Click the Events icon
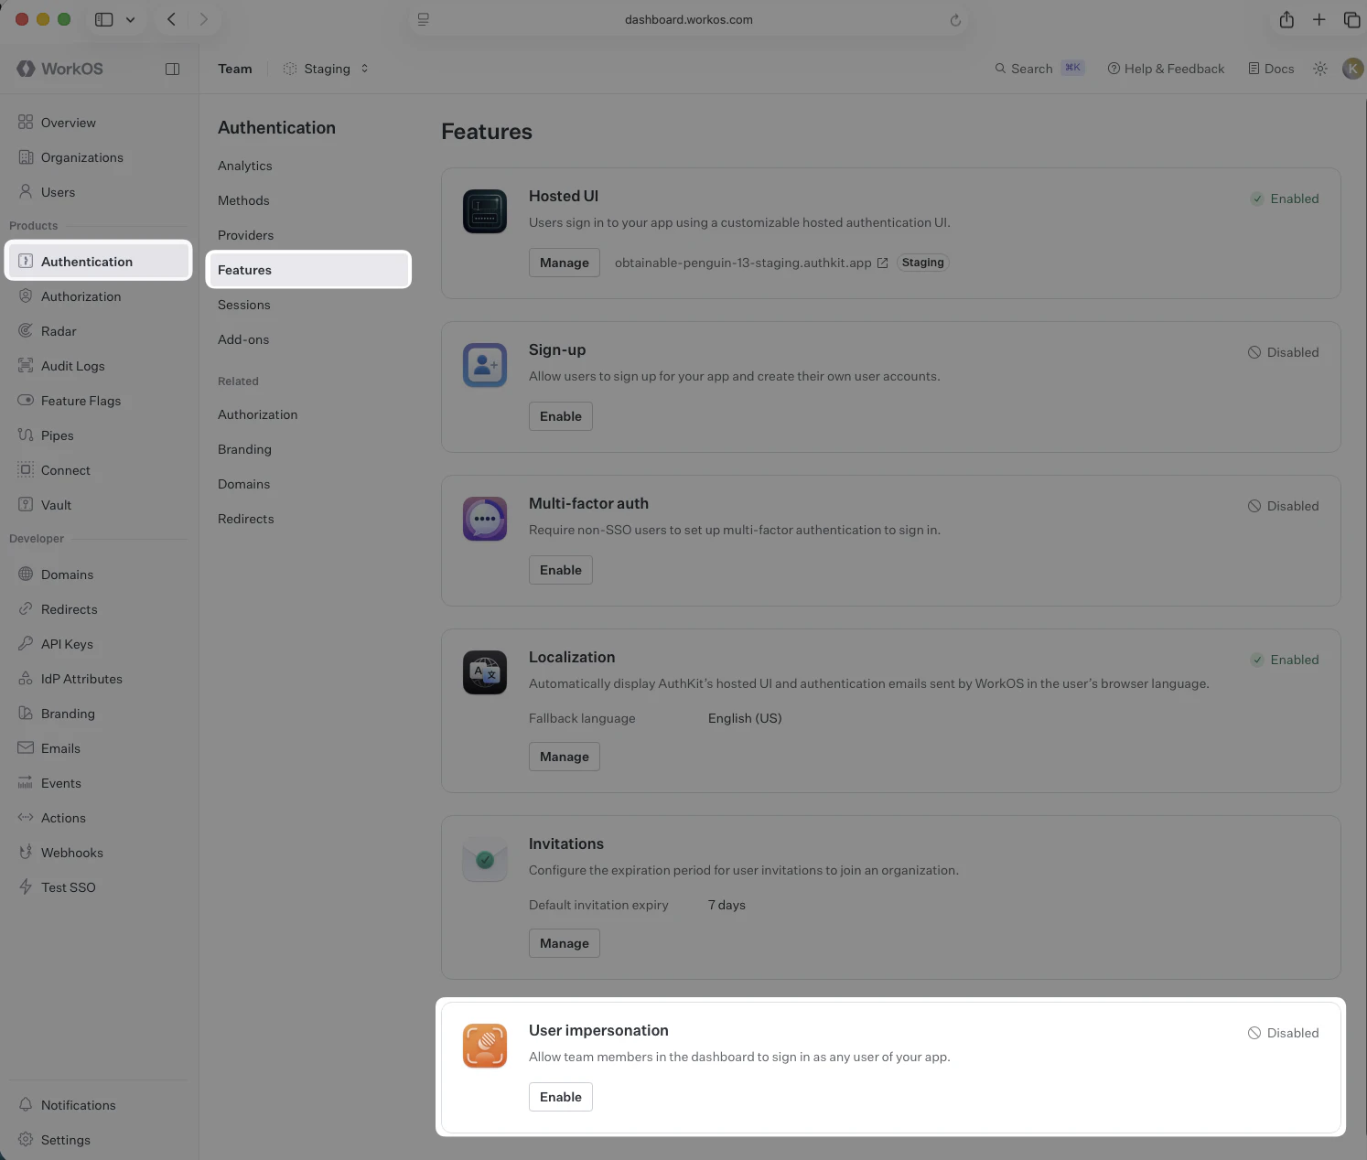Image resolution: width=1367 pixels, height=1160 pixels. point(26,783)
